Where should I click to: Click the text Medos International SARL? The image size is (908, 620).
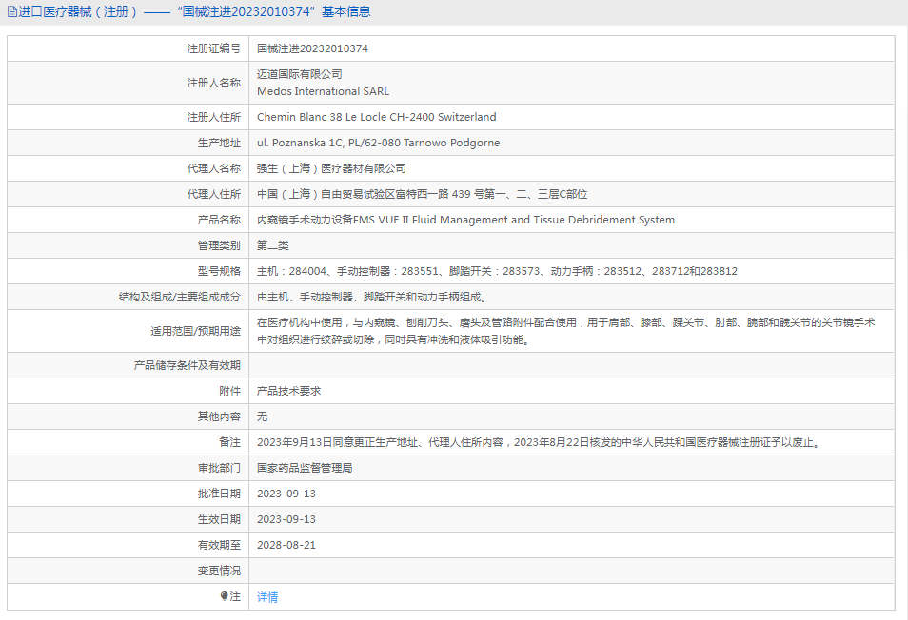[x=323, y=91]
